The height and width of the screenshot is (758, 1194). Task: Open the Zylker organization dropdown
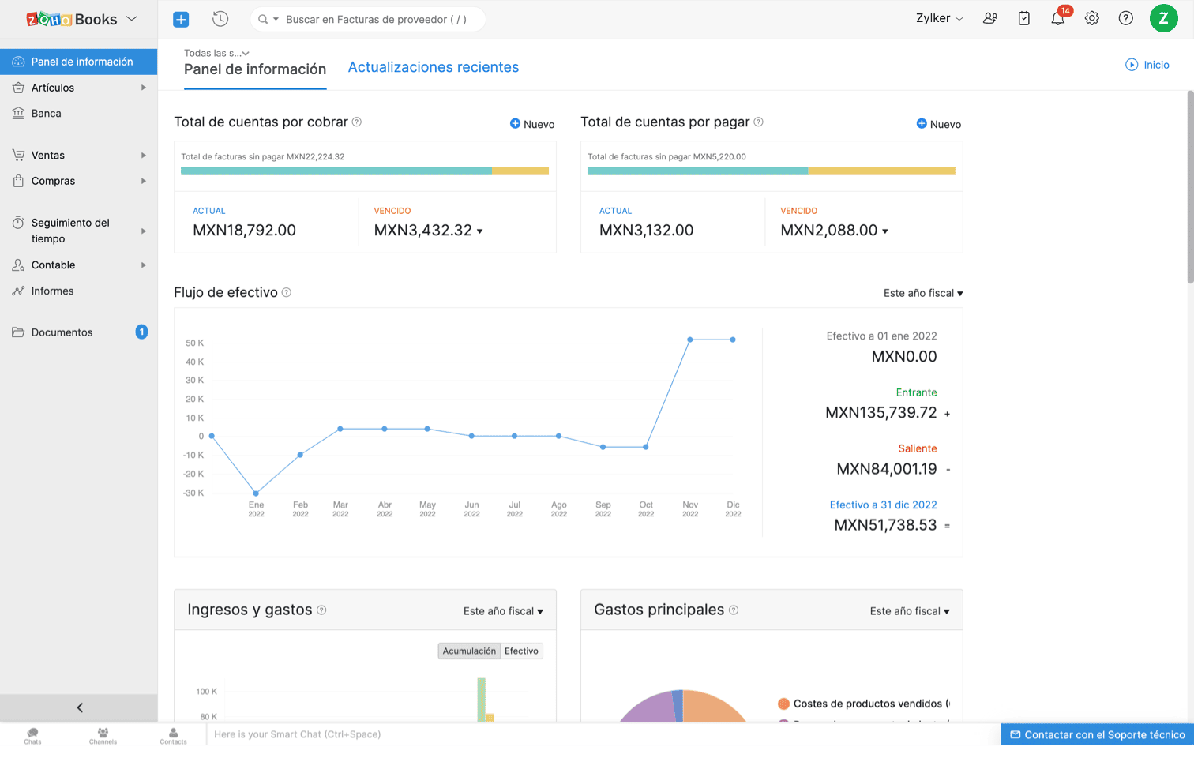click(939, 18)
